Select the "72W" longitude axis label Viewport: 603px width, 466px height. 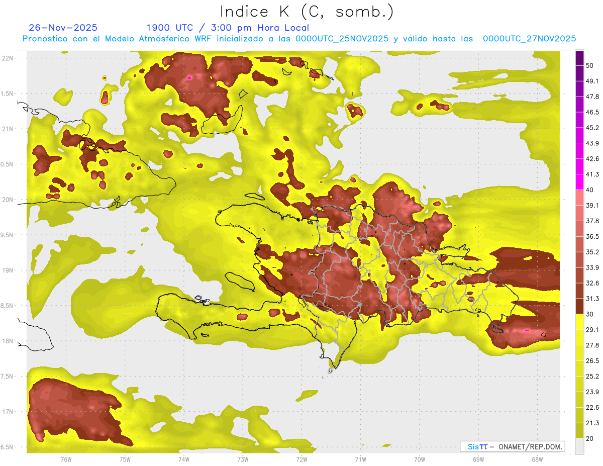[301, 459]
